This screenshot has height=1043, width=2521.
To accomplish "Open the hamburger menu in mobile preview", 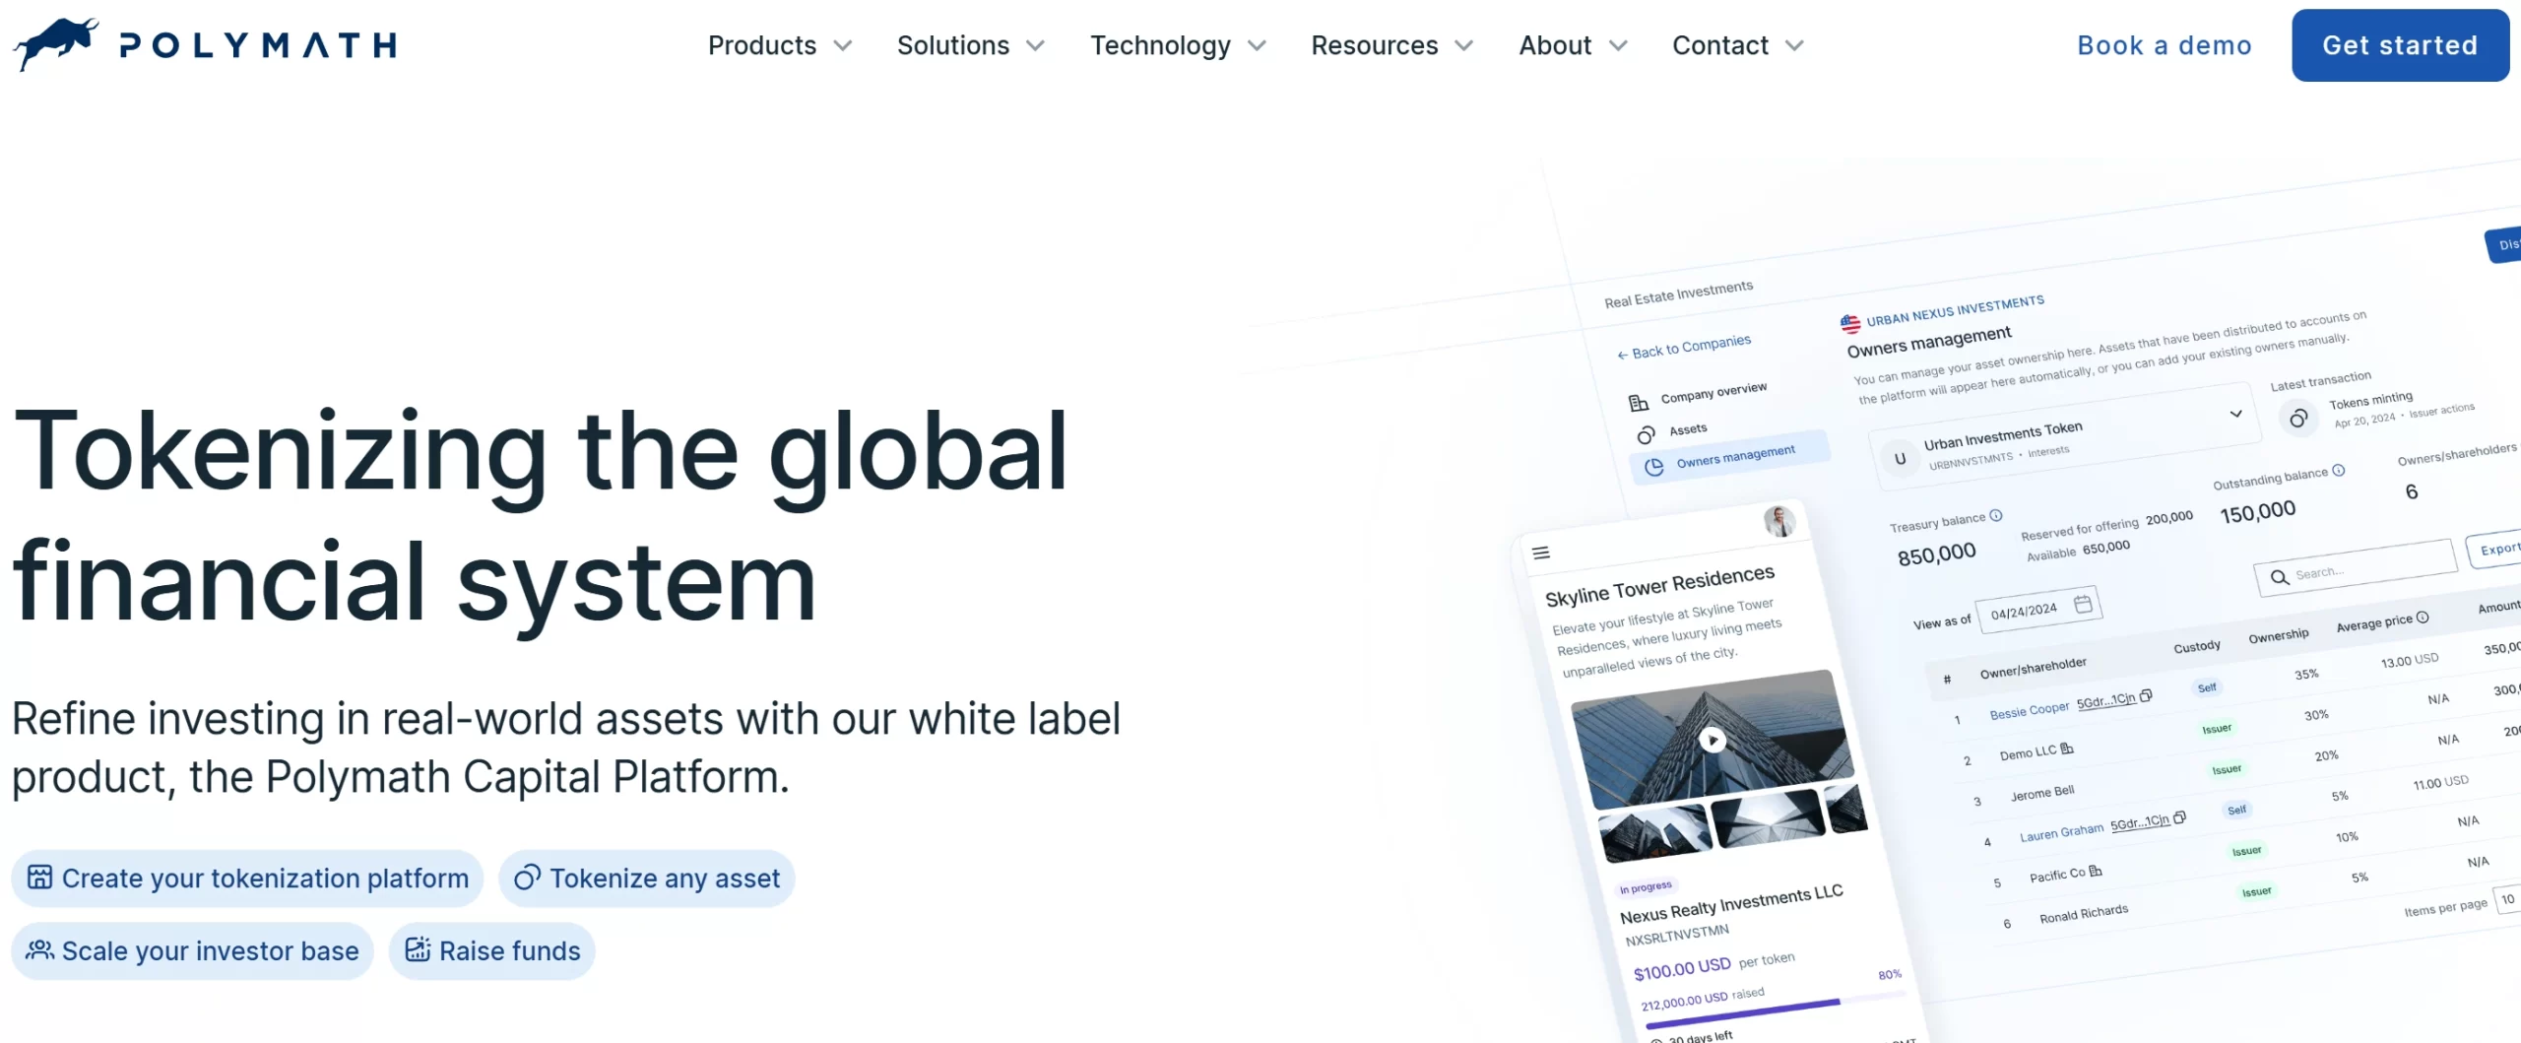I will [1541, 554].
